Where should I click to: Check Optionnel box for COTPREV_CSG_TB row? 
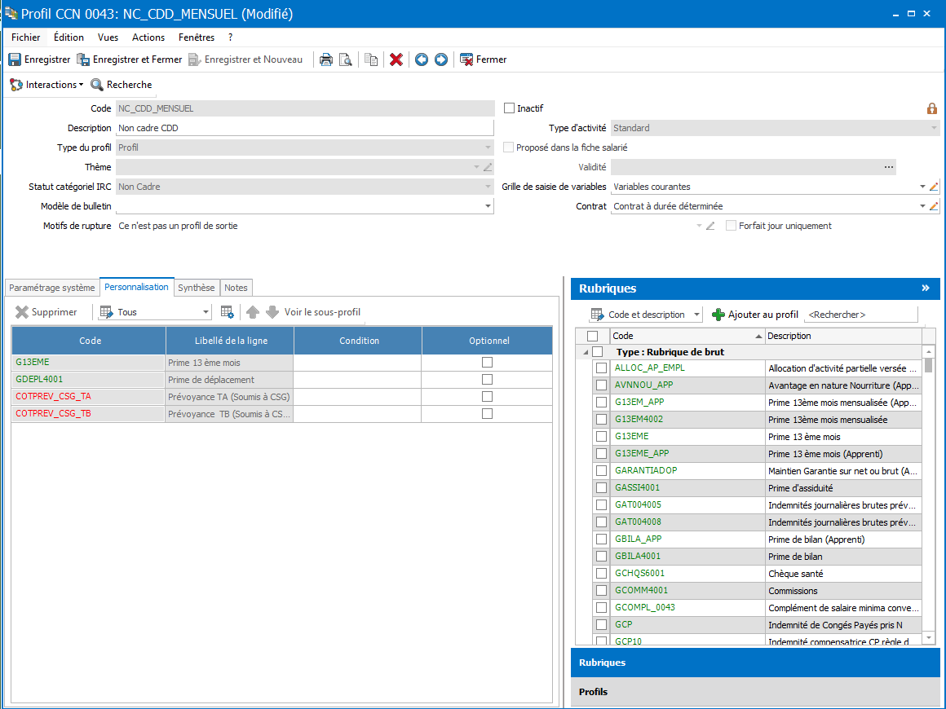coord(487,414)
